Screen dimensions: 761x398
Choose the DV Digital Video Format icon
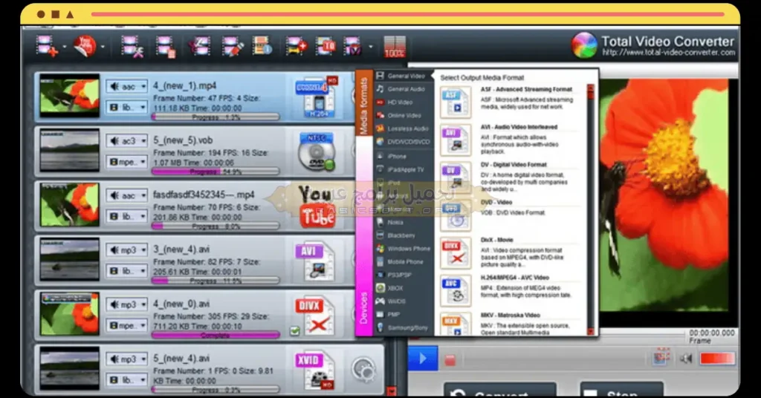tap(456, 177)
